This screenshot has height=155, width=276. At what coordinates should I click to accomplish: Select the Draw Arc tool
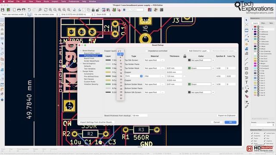(246, 64)
